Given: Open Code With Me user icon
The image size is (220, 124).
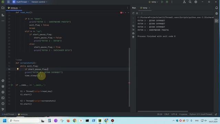Looking at the screenshot, I should (184, 2).
